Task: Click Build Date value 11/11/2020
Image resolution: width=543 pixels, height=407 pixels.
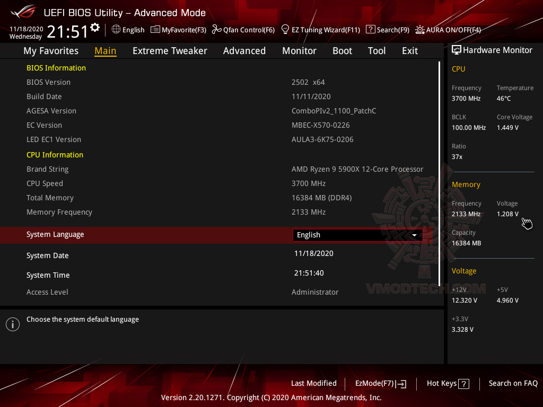Action: tap(311, 96)
